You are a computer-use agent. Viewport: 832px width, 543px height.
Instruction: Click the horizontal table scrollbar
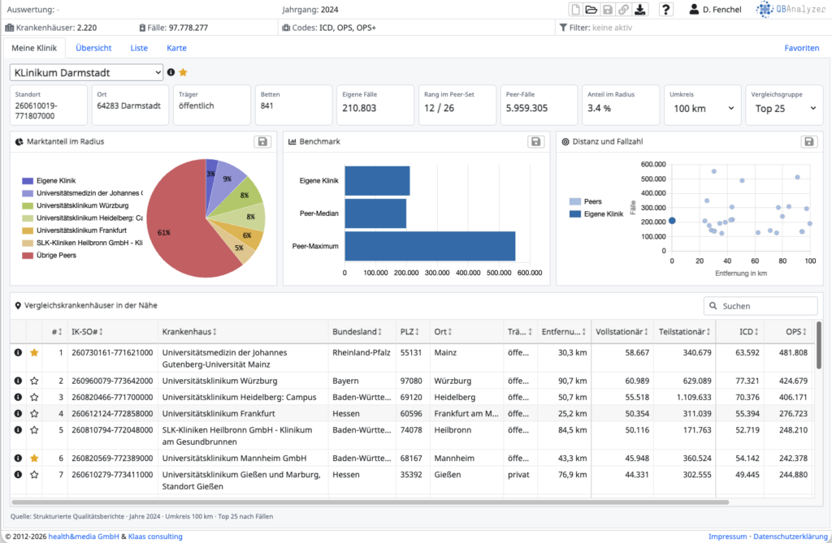coord(370,502)
